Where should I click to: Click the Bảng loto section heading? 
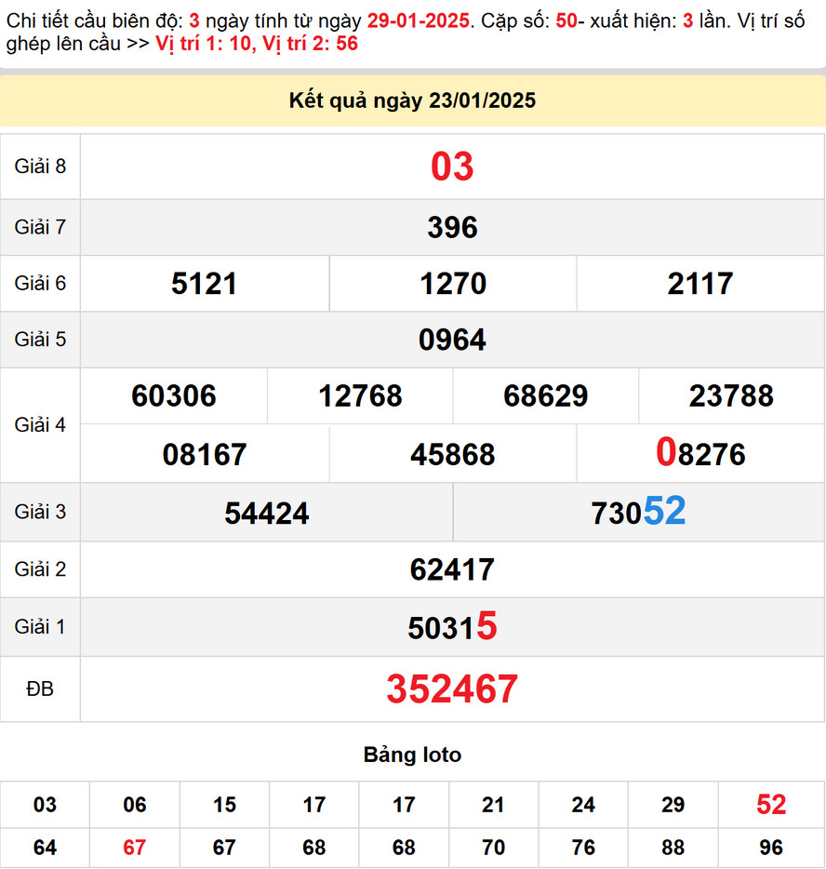click(413, 755)
